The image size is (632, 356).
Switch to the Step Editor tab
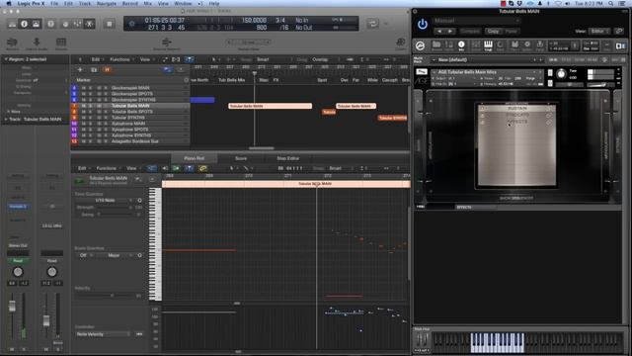(x=287, y=158)
